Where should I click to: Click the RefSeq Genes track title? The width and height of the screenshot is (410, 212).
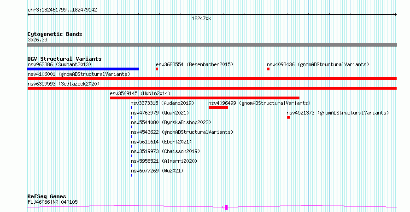(x=47, y=197)
